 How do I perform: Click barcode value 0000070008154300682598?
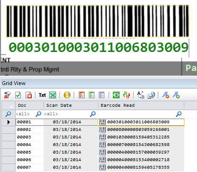[138, 145]
